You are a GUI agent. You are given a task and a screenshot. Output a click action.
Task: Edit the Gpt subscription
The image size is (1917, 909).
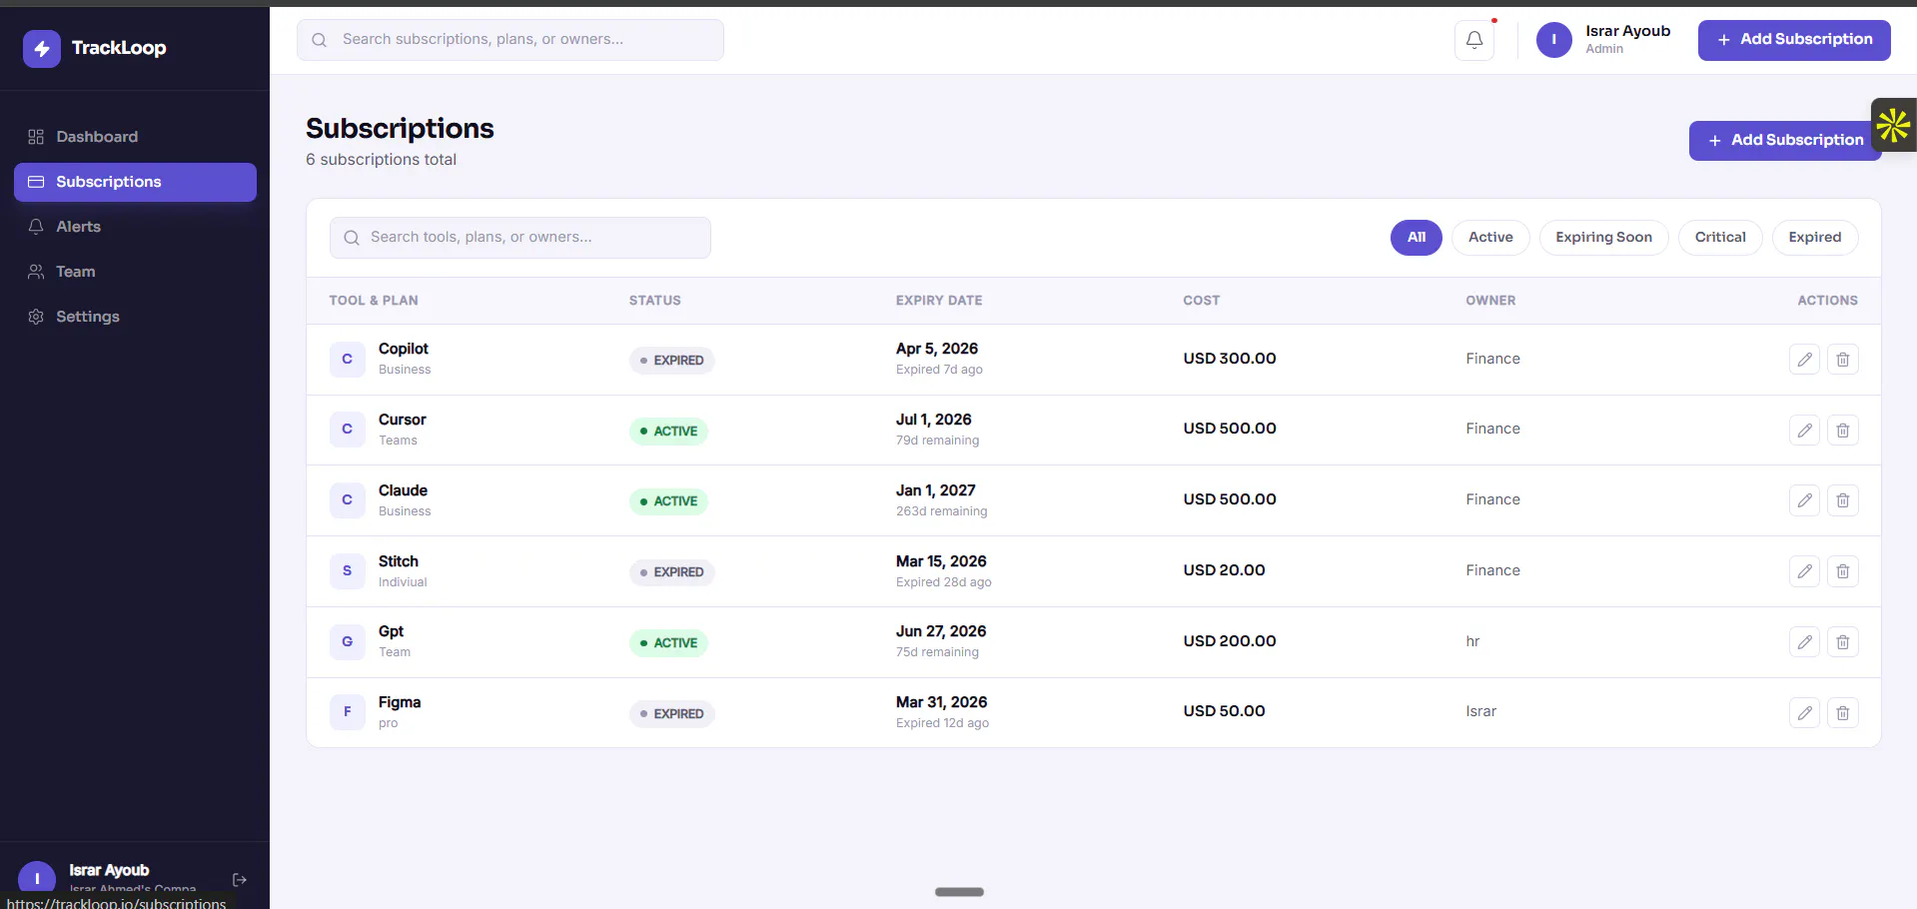(1804, 642)
